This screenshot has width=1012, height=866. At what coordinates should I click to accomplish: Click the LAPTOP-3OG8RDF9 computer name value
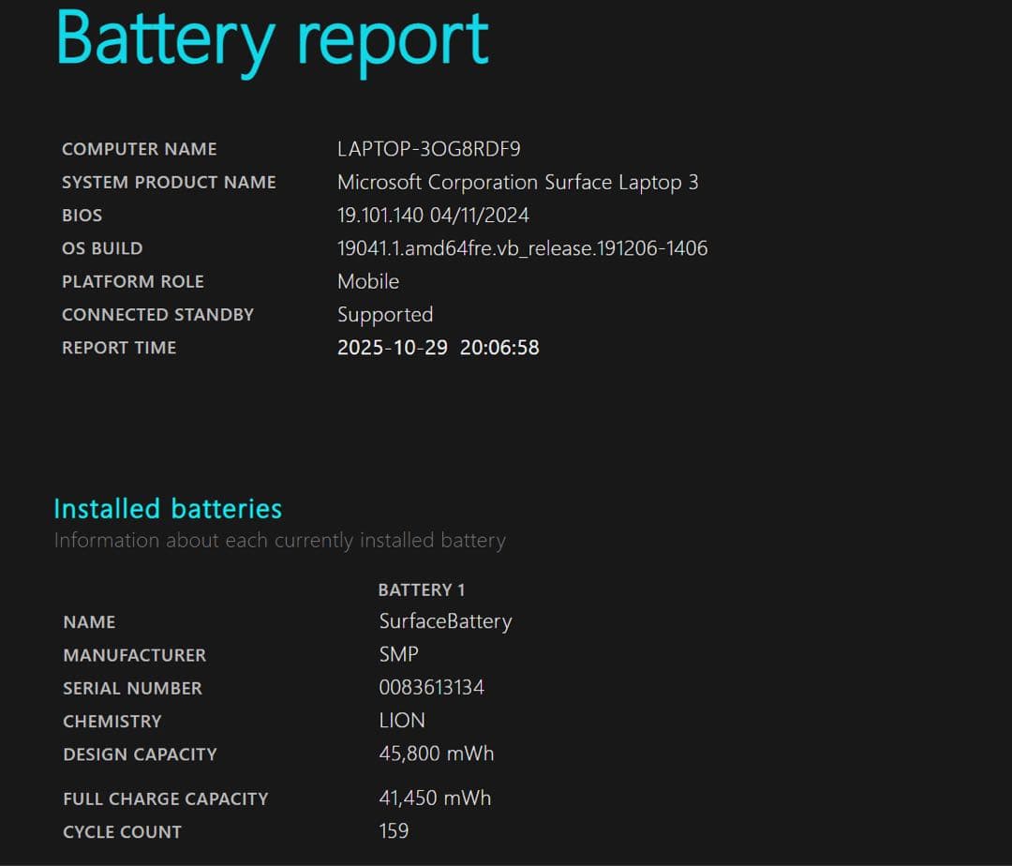click(431, 148)
